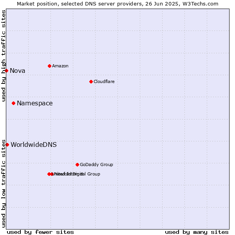Click the 'Nova' label
Image resolution: width=235 pixels, height=235 pixels.
(17, 71)
